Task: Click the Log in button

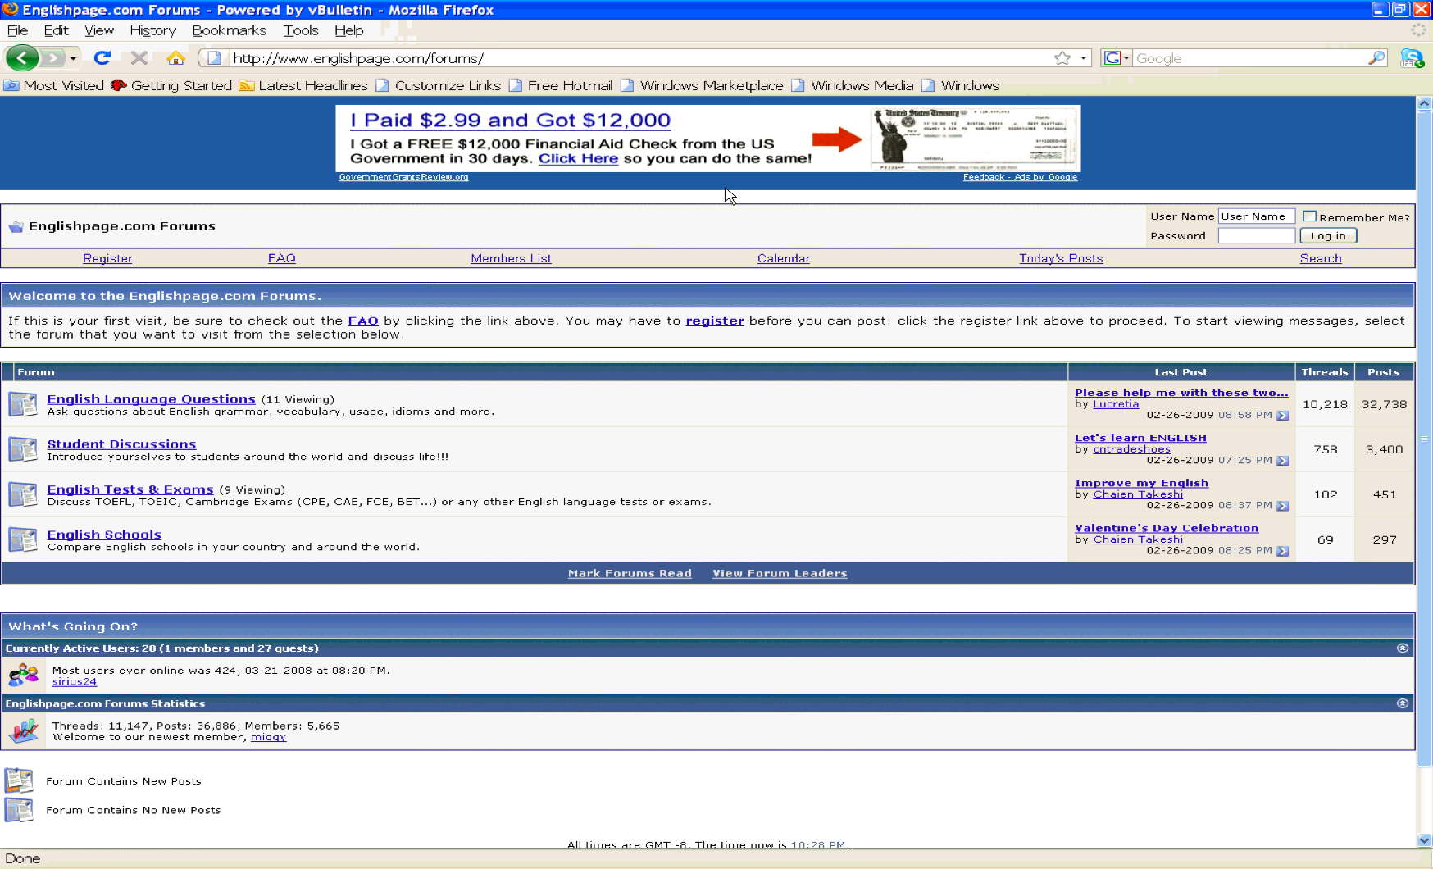Action: (x=1328, y=236)
